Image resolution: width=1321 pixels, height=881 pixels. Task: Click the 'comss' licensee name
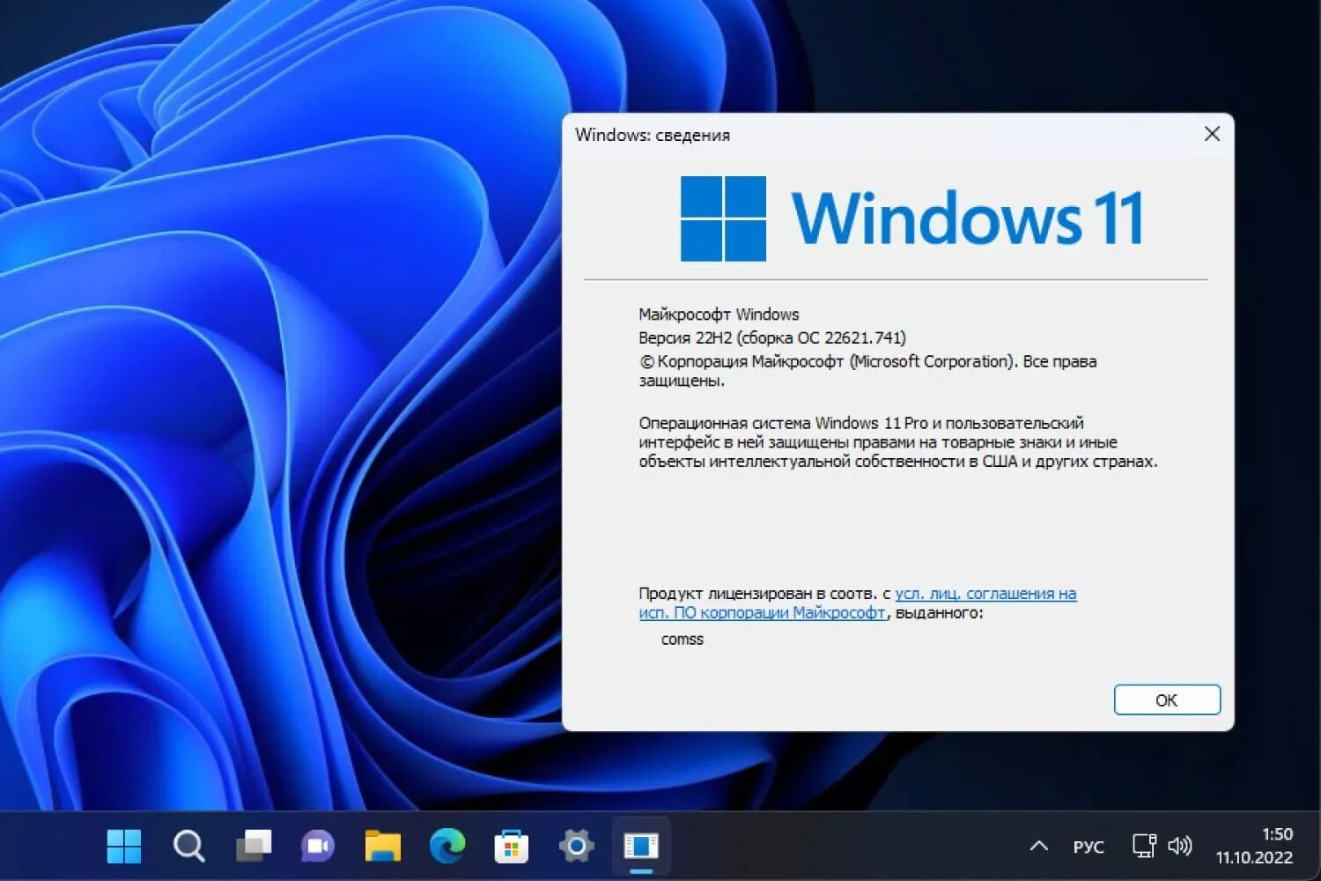point(683,640)
